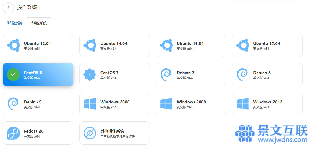Choose the Ubuntu 16.04 label text

click(190, 43)
